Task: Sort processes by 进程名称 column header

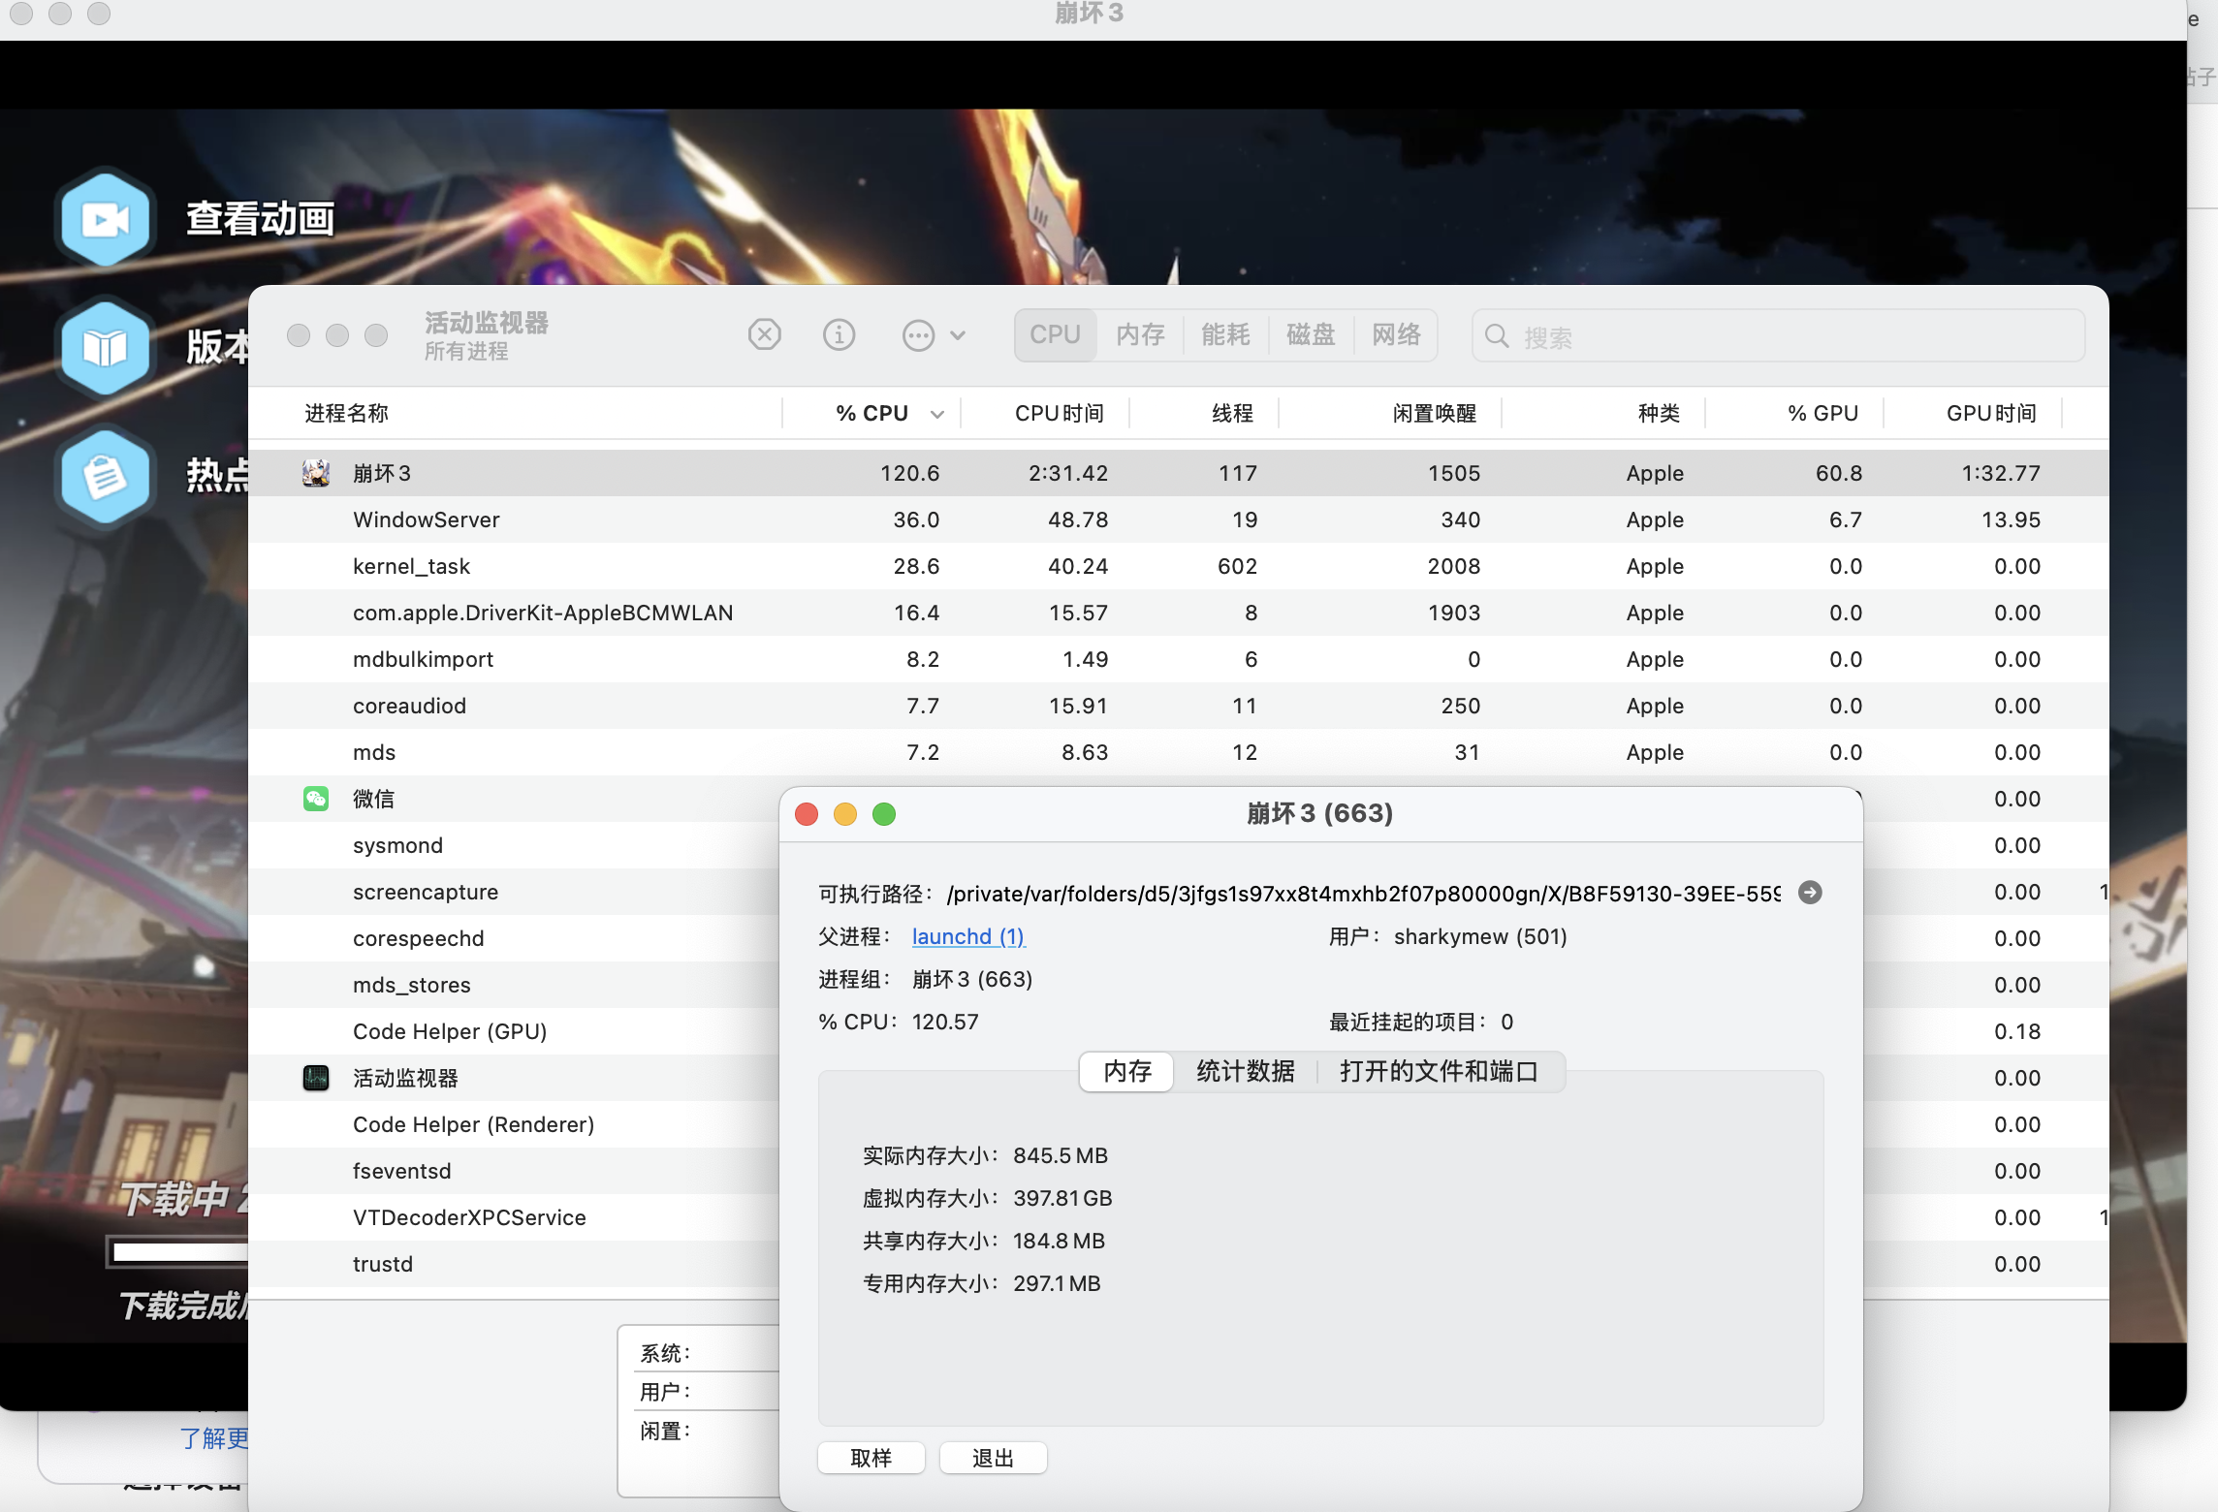Action: 347,414
